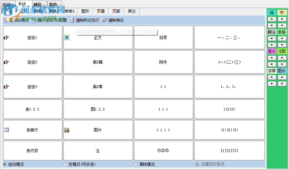The width and height of the screenshot is (289, 170).
Task: Apply the 自定2 custom style
Action: 33,62
